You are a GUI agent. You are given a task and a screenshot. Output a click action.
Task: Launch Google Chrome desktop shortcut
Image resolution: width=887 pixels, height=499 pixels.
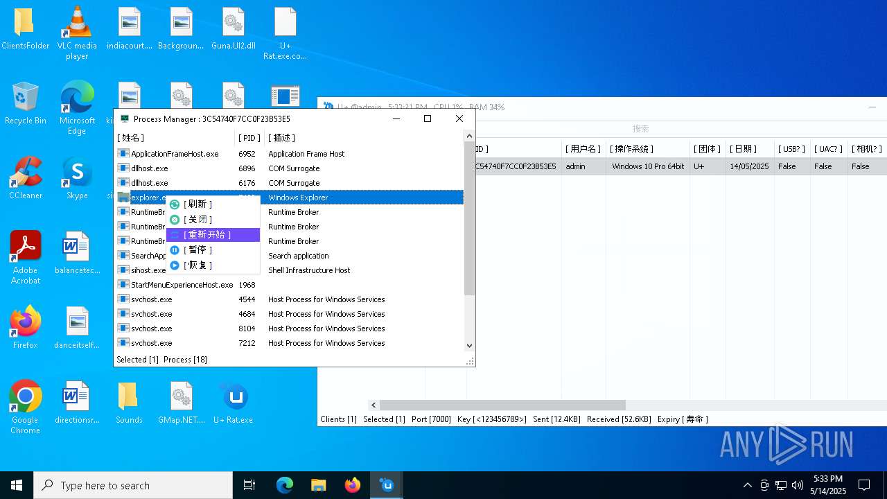coord(25,408)
